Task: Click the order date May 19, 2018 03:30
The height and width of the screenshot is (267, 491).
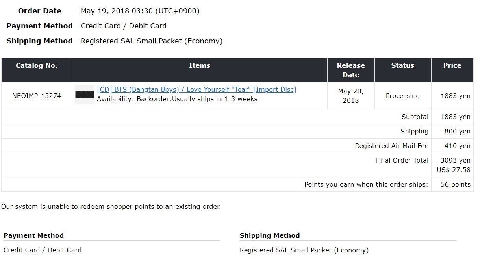Action: tap(140, 11)
